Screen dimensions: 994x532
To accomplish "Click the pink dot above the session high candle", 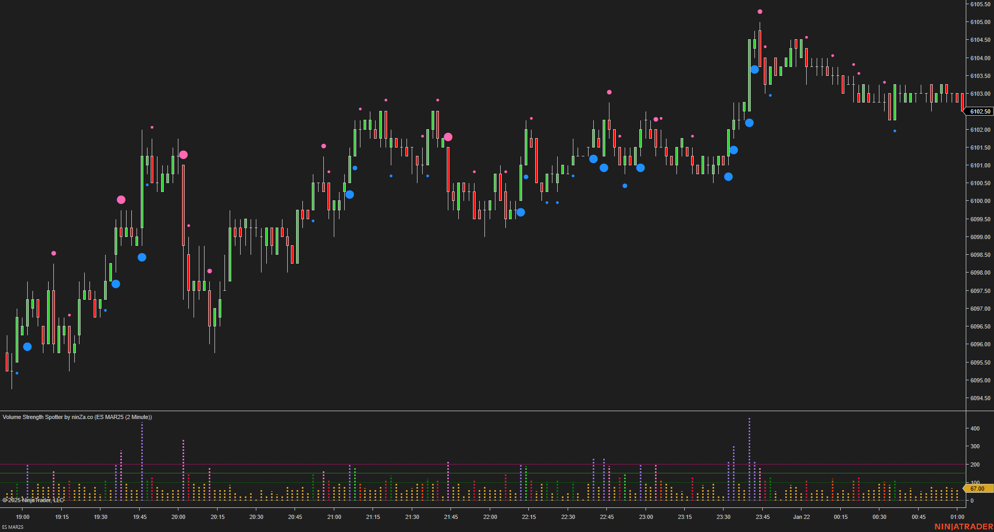I will pyautogui.click(x=760, y=10).
